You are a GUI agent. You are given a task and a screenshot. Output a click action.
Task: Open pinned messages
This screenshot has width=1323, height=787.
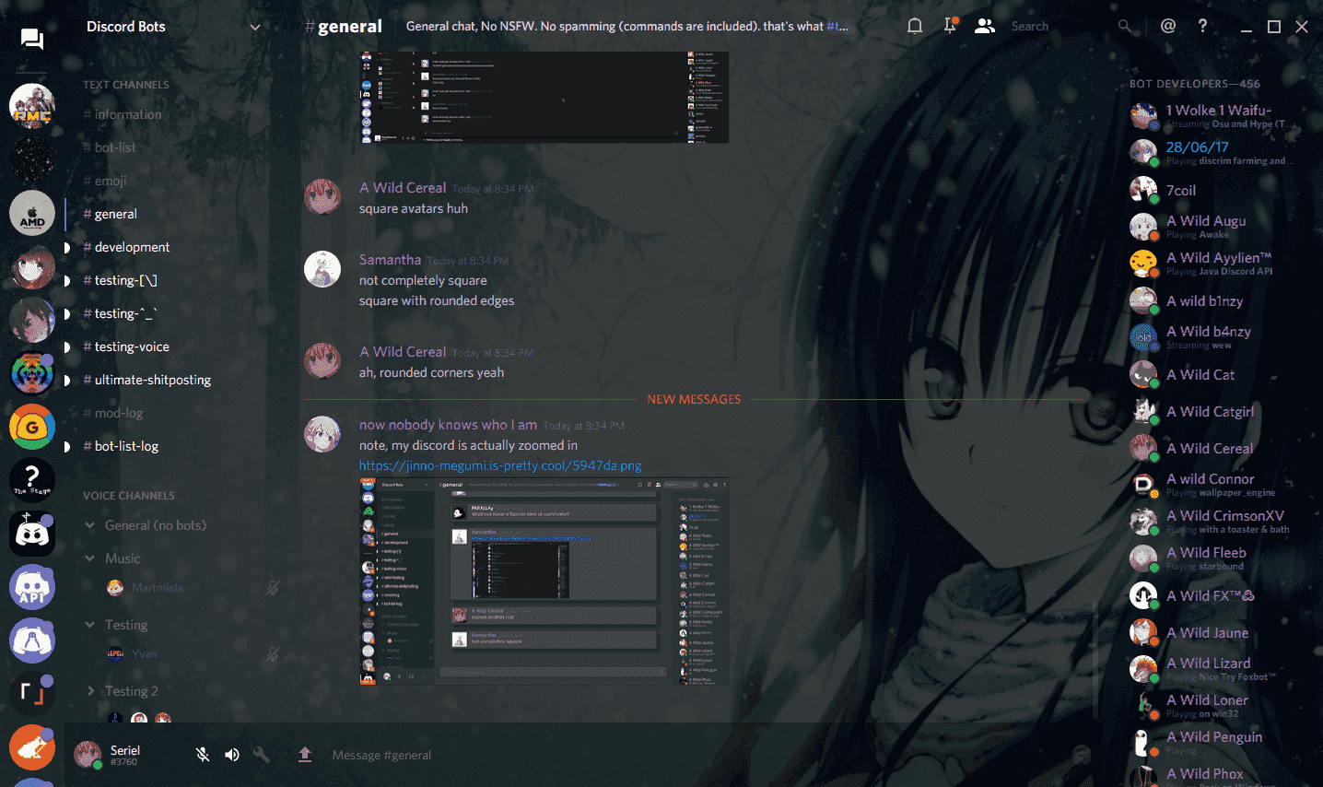coord(950,26)
